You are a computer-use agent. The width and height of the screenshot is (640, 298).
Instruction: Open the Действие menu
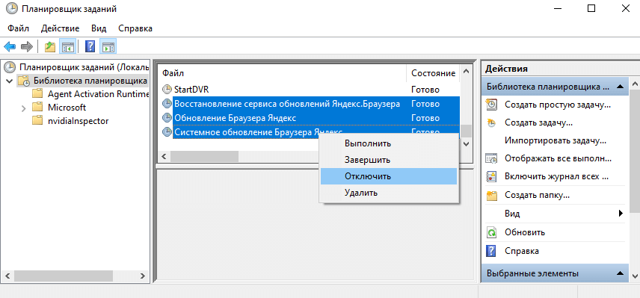click(60, 28)
